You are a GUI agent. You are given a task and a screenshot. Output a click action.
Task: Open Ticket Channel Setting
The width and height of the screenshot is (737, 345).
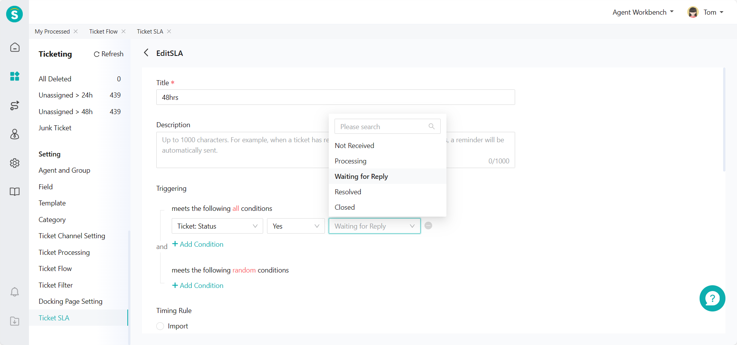point(72,236)
